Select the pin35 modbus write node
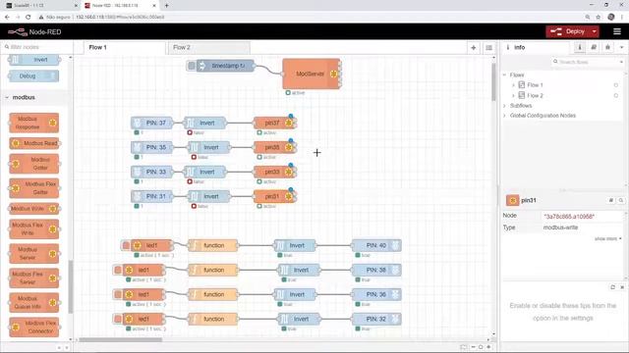Screen dimensions: 629x353 [x=275, y=147]
